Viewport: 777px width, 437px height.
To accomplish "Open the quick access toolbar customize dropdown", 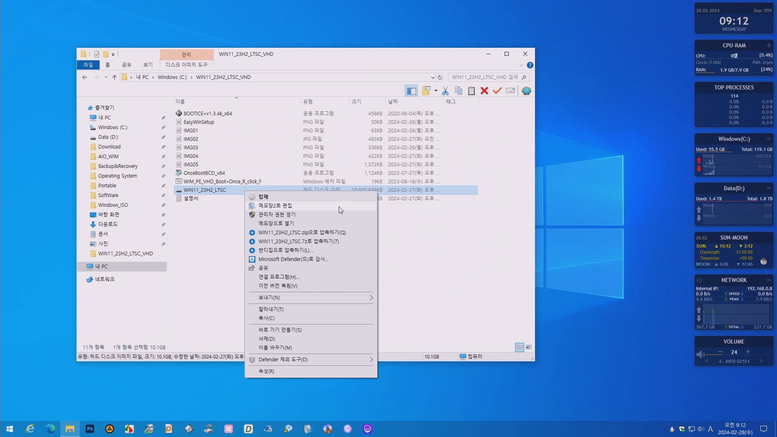I will 113,54.
